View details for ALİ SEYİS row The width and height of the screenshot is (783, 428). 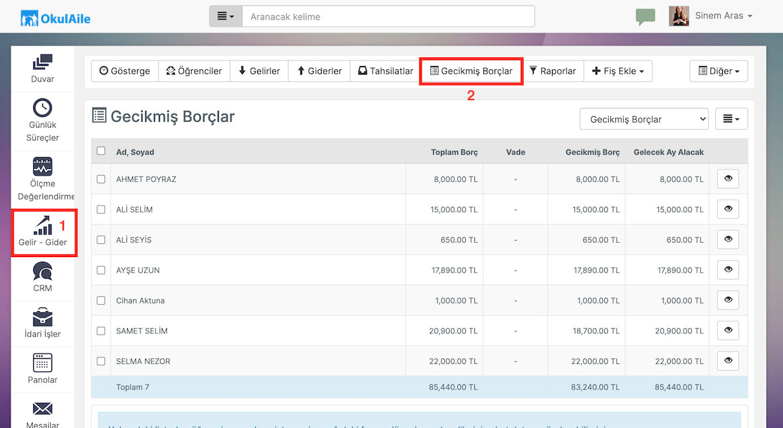[x=728, y=239]
